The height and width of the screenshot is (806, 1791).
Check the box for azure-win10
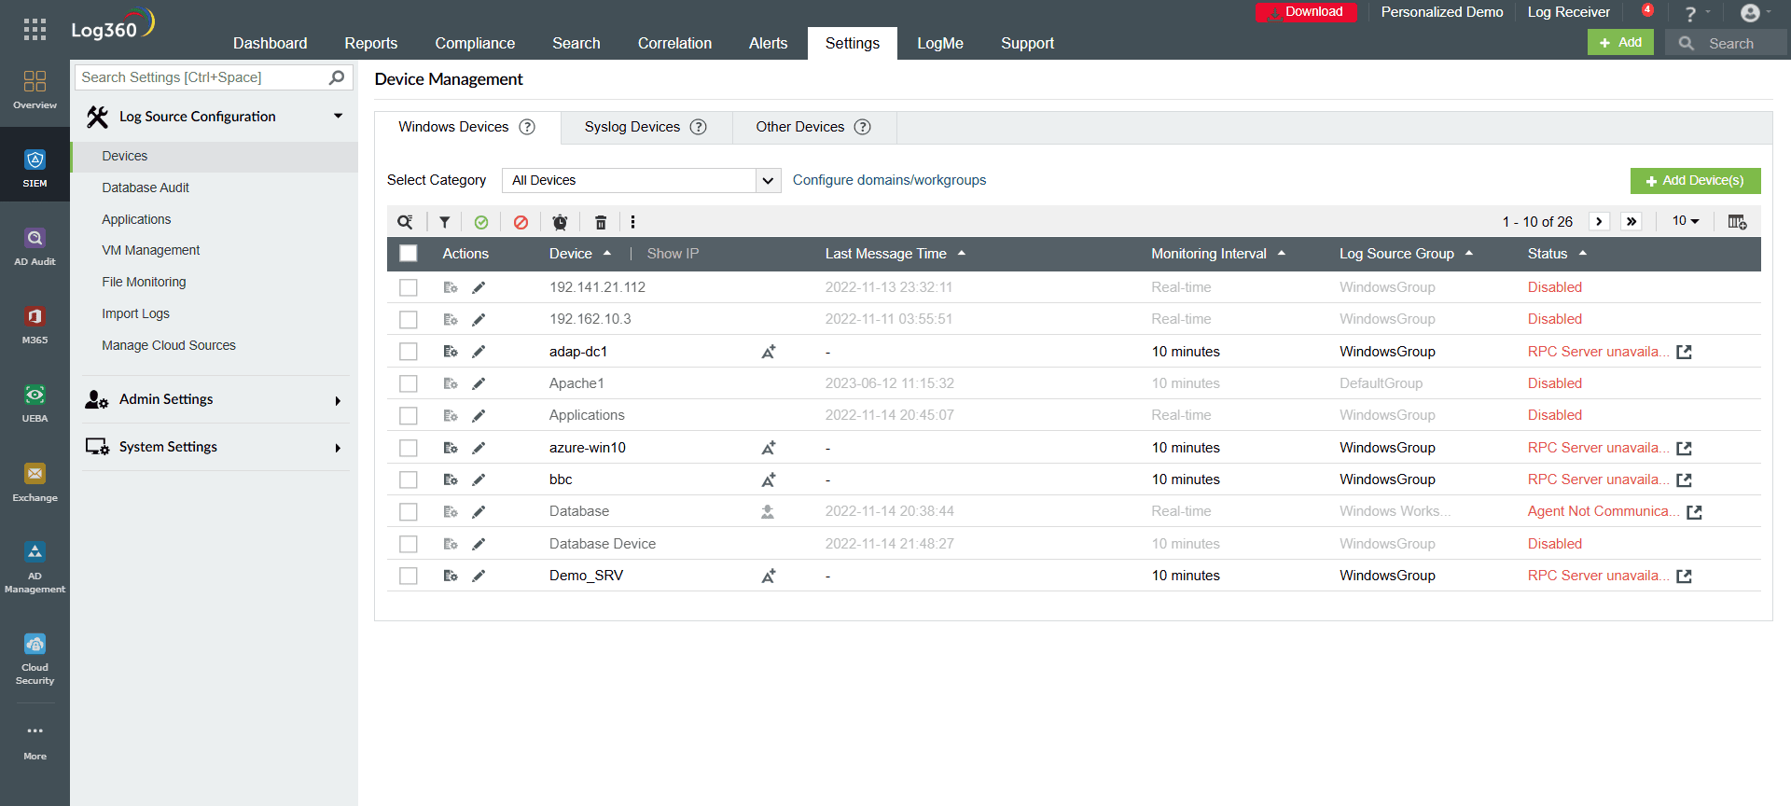pyautogui.click(x=409, y=448)
